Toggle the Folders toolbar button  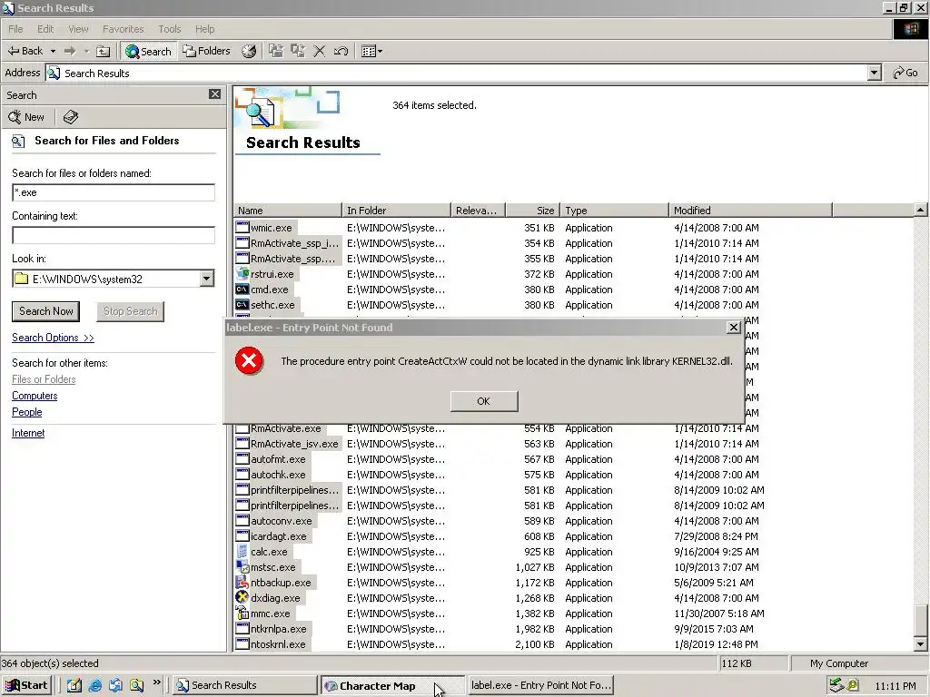206,51
